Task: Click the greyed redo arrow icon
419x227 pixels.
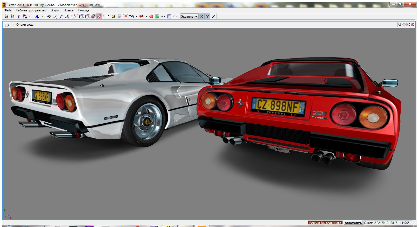Action: click(175, 16)
